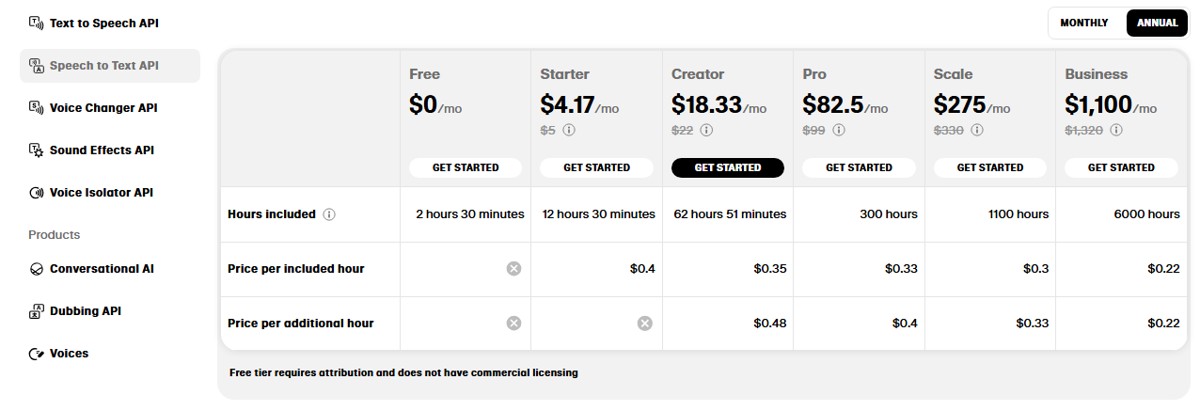Image resolution: width=1200 pixels, height=411 pixels.
Task: Get started with the Free plan
Action: (x=465, y=167)
